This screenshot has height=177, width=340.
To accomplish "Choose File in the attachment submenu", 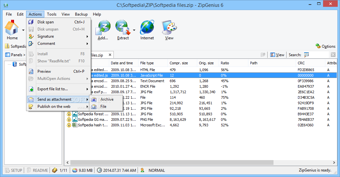I will [x=106, y=107].
